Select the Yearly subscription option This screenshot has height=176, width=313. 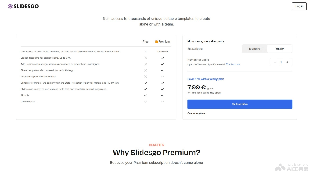point(279,48)
